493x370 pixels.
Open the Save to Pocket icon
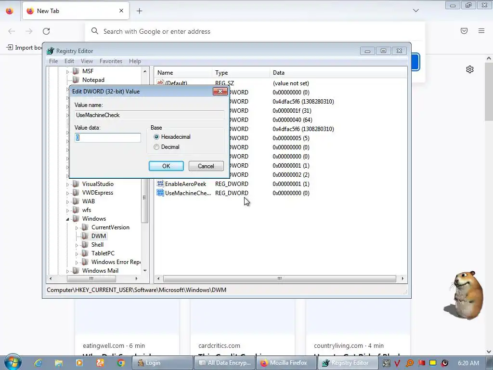pyautogui.click(x=464, y=31)
